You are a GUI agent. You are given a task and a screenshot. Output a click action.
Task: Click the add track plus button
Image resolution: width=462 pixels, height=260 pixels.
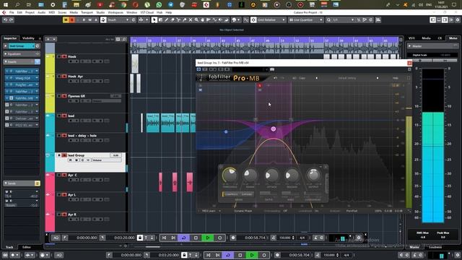(48, 39)
